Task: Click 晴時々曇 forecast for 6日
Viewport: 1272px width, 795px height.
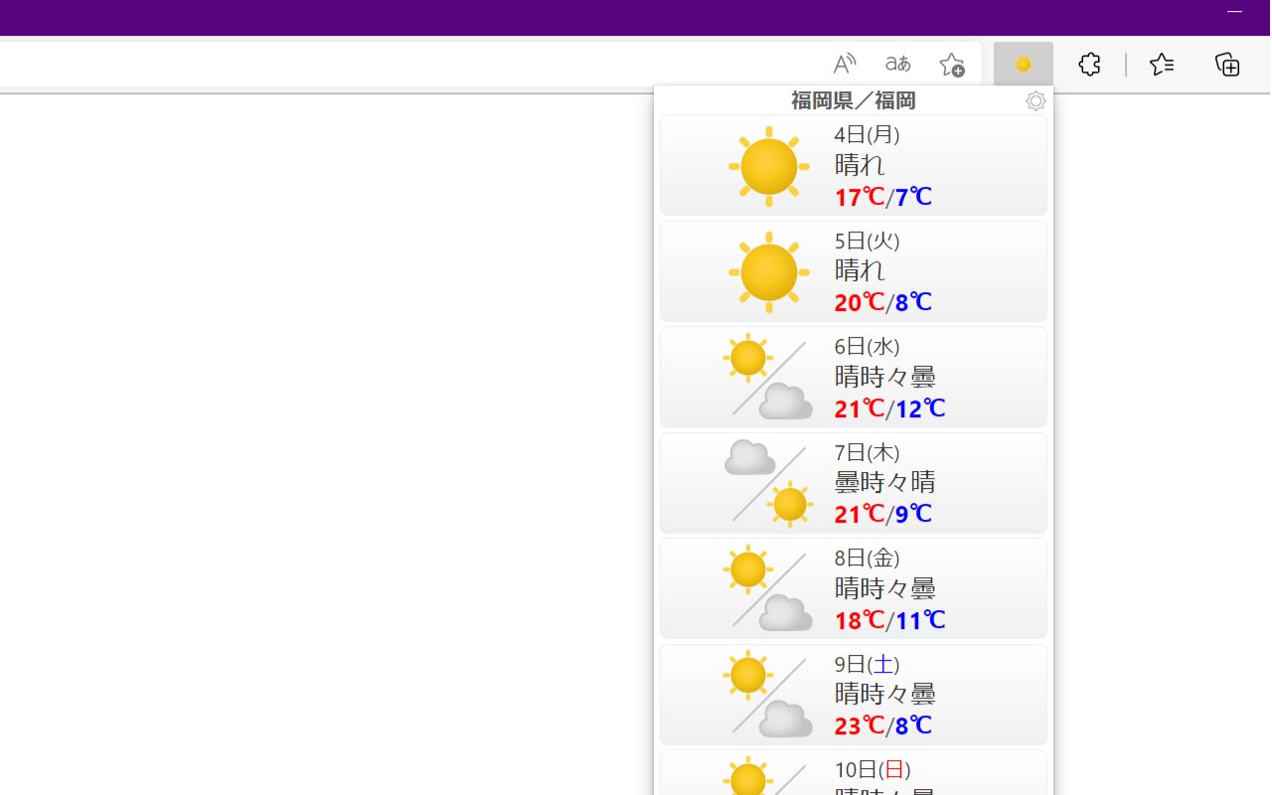Action: tap(885, 376)
